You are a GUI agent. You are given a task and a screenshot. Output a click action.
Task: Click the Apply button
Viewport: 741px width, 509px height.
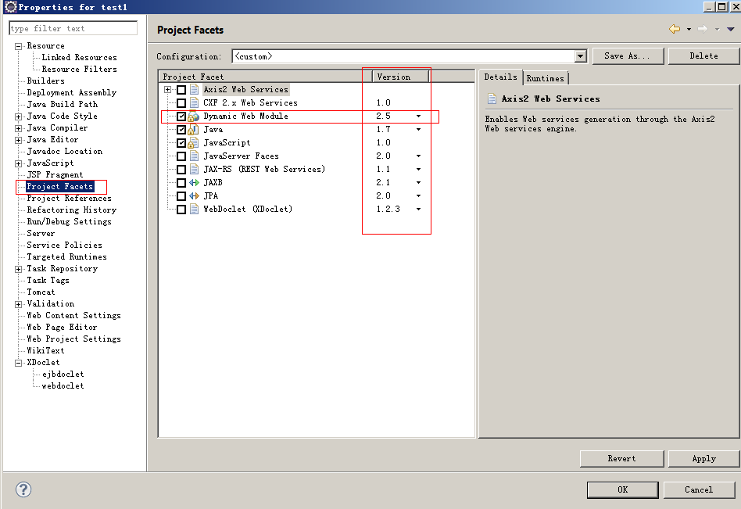(703, 458)
